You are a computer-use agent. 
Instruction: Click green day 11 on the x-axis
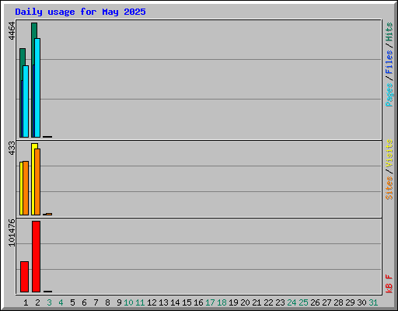[x=140, y=302]
